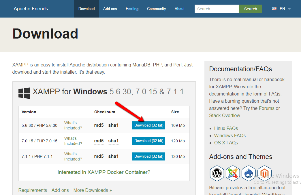
Task: Open the Download nav tab
Action: (86, 9)
